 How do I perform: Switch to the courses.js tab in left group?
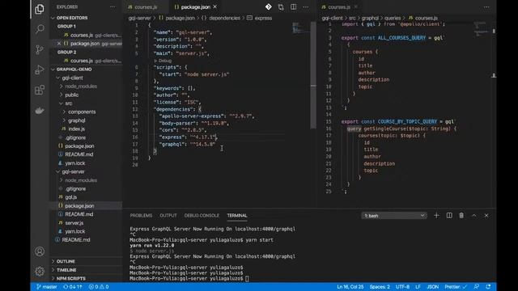coord(145,7)
